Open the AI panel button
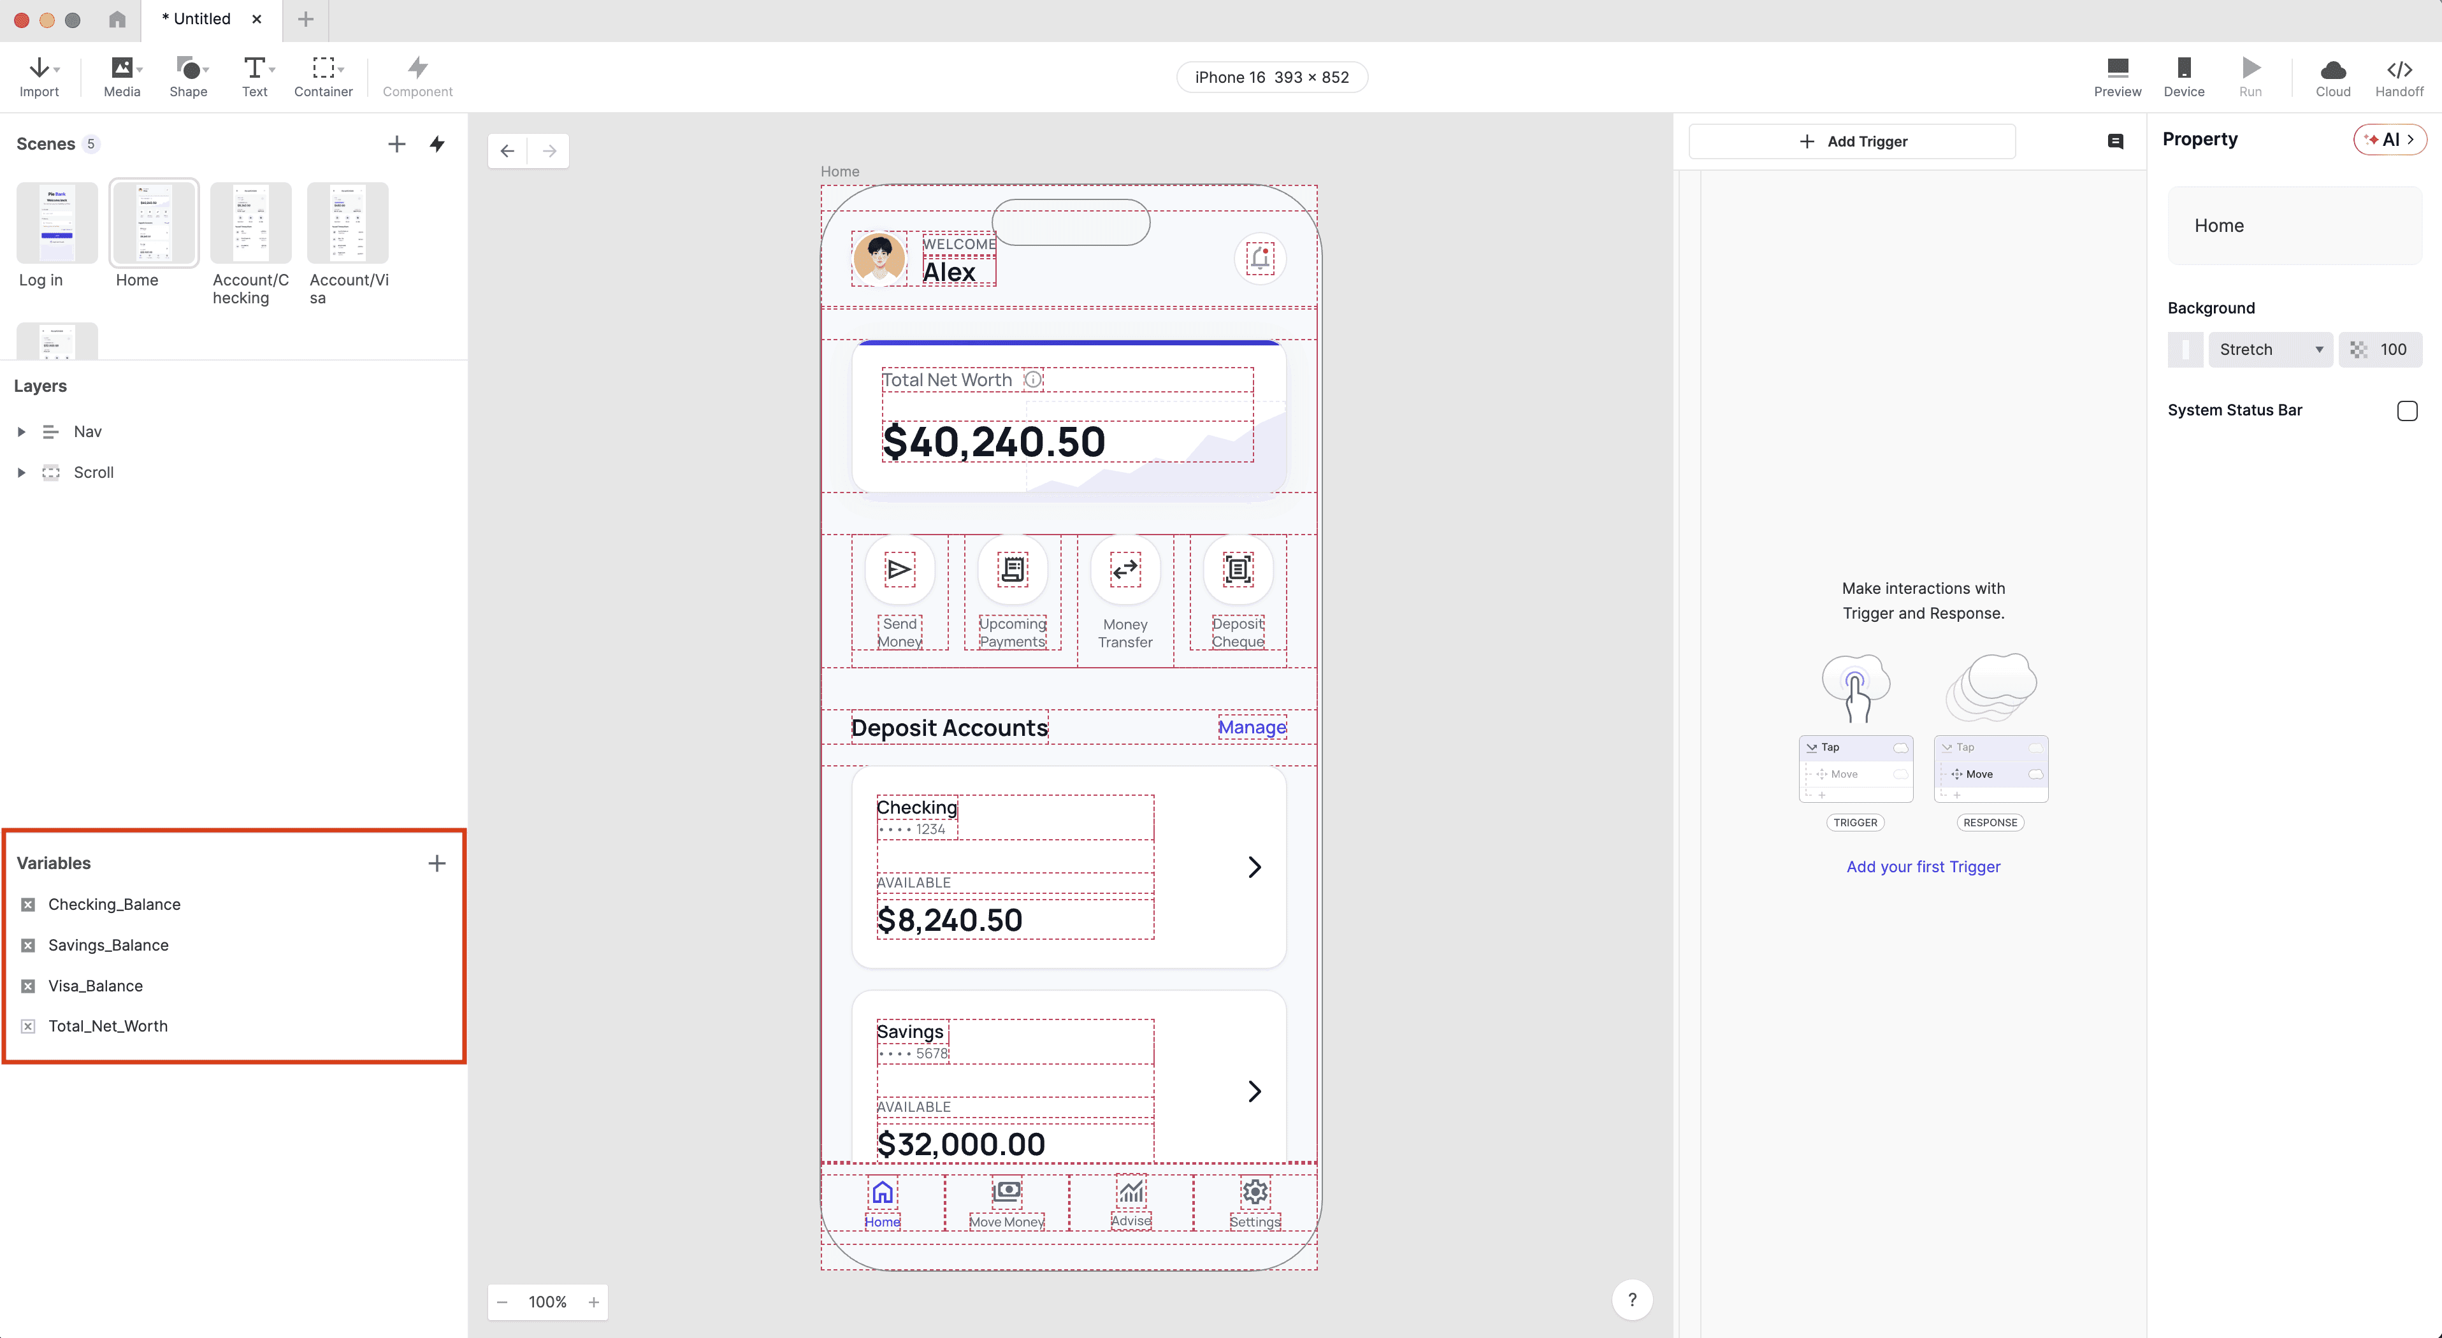 (x=2389, y=140)
